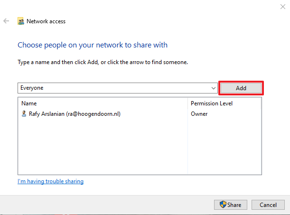This screenshot has height=215, width=290.
Task: Click the Network access title text
Action: (46, 21)
